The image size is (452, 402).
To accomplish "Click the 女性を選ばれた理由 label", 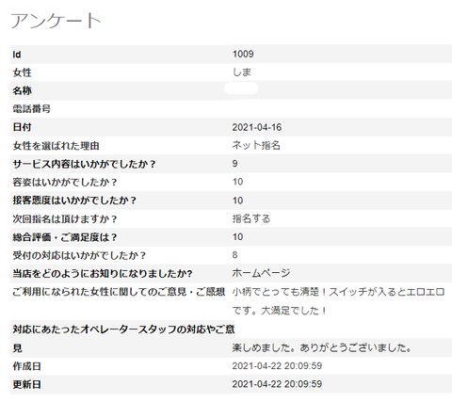I will [56, 146].
